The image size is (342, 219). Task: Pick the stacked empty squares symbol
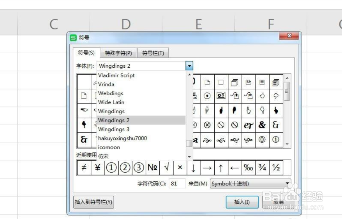pyautogui.click(x=235, y=82)
